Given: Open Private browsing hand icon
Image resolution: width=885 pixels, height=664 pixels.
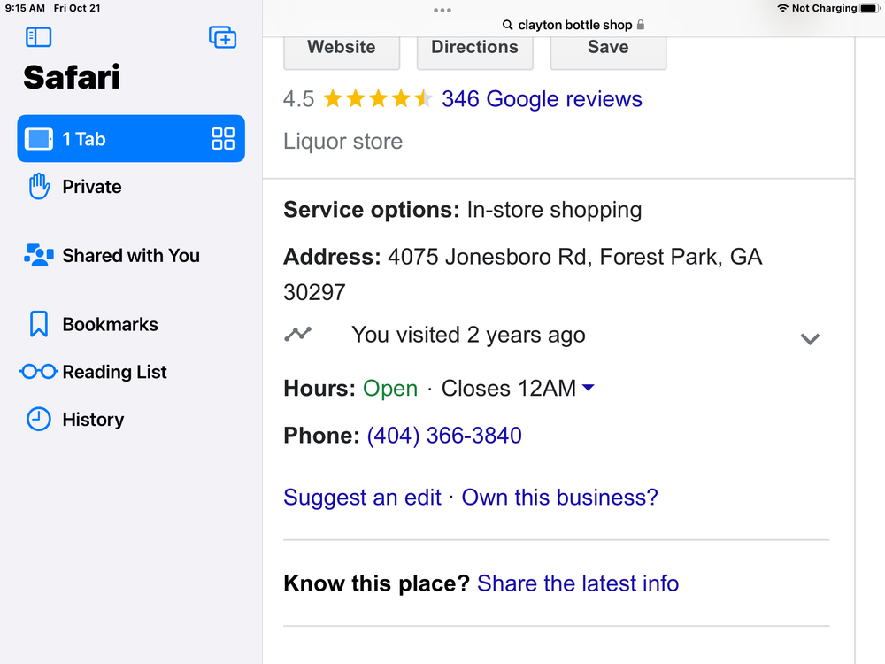Looking at the screenshot, I should (x=39, y=186).
